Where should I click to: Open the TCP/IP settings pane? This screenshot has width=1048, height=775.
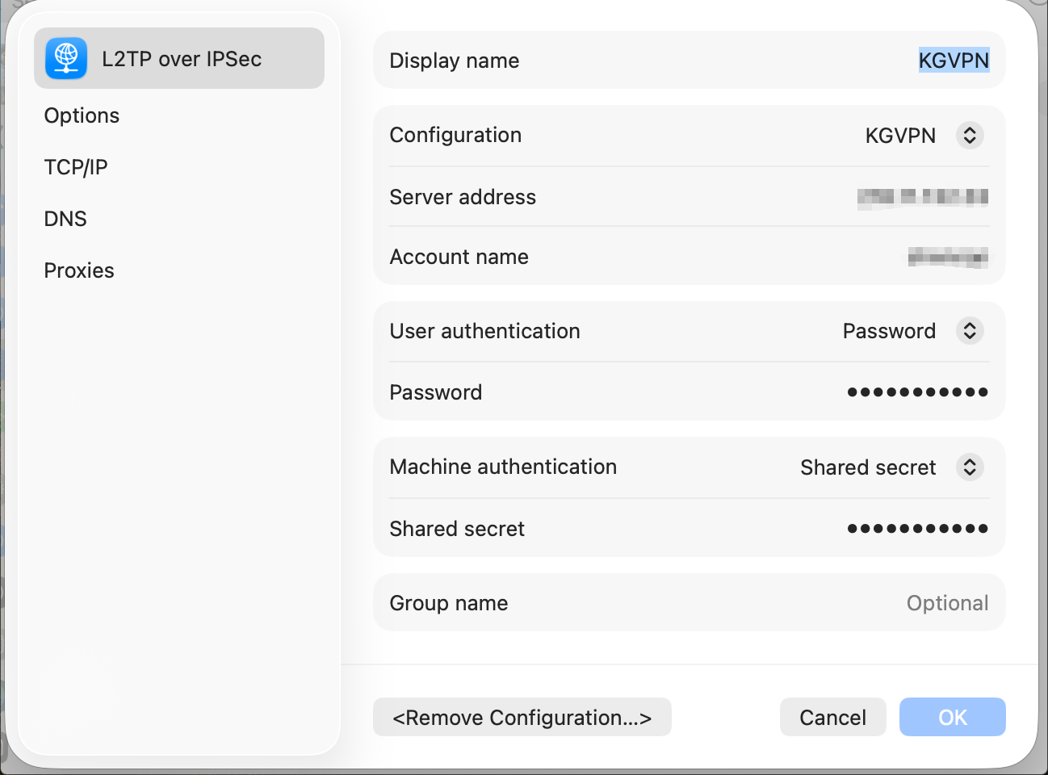pyautogui.click(x=76, y=167)
